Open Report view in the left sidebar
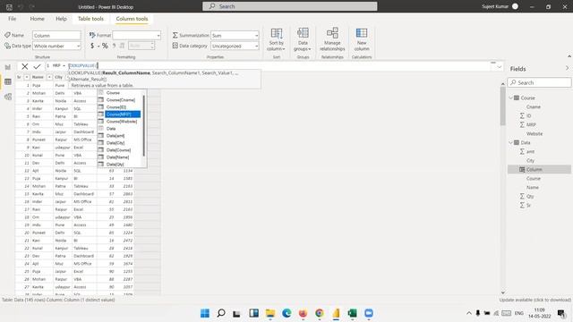Screen dimensions: 573x322 click(8, 67)
